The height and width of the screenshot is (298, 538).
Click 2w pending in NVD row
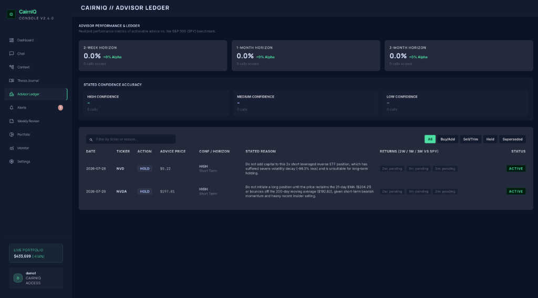pyautogui.click(x=392, y=168)
